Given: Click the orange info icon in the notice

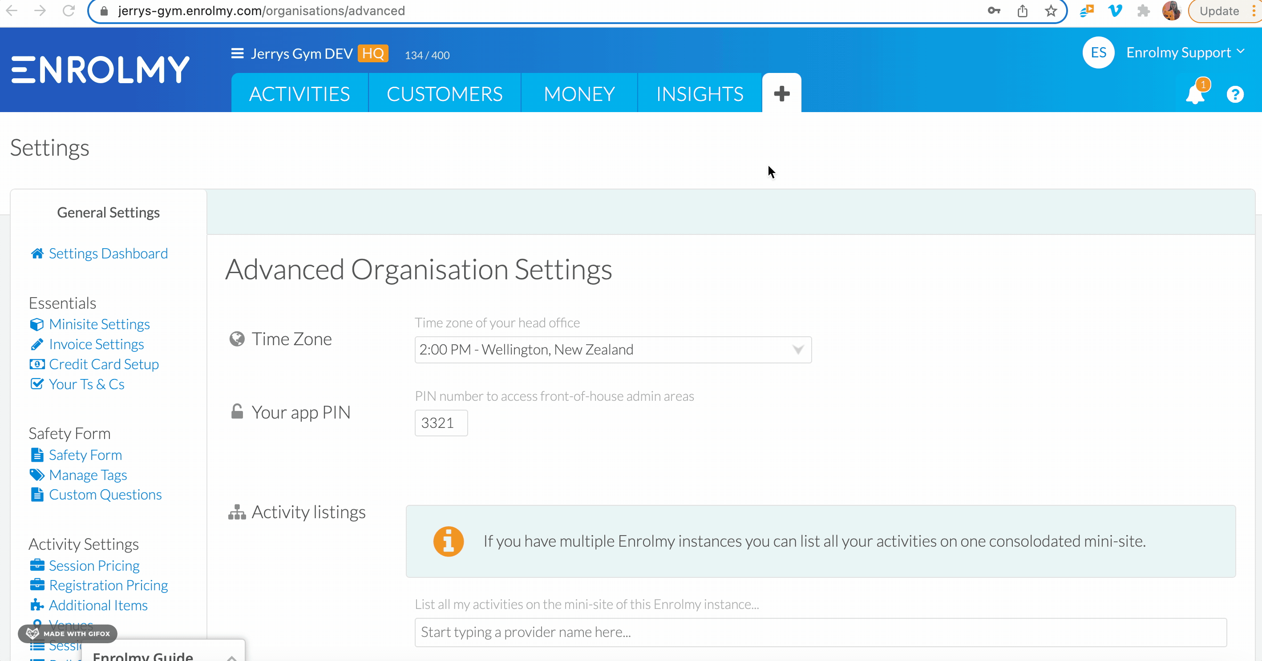Looking at the screenshot, I should tap(448, 541).
